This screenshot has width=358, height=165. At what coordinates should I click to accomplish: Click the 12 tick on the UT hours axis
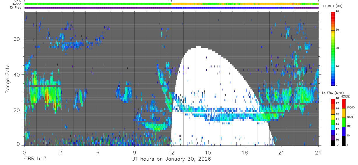coord(171,152)
